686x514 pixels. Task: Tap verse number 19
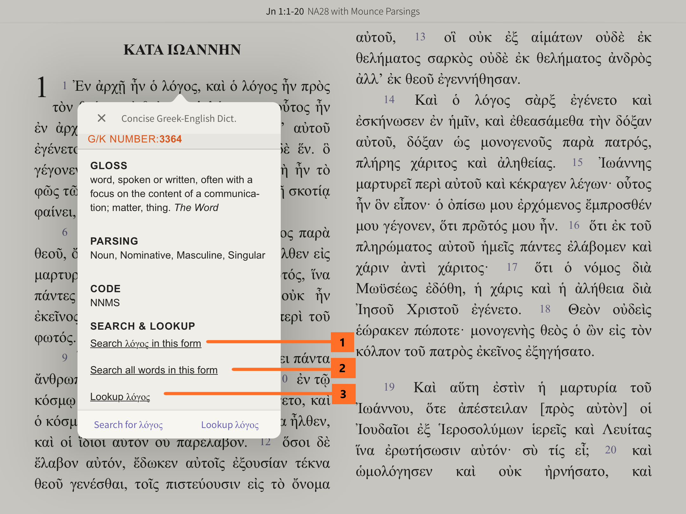pos(389,387)
